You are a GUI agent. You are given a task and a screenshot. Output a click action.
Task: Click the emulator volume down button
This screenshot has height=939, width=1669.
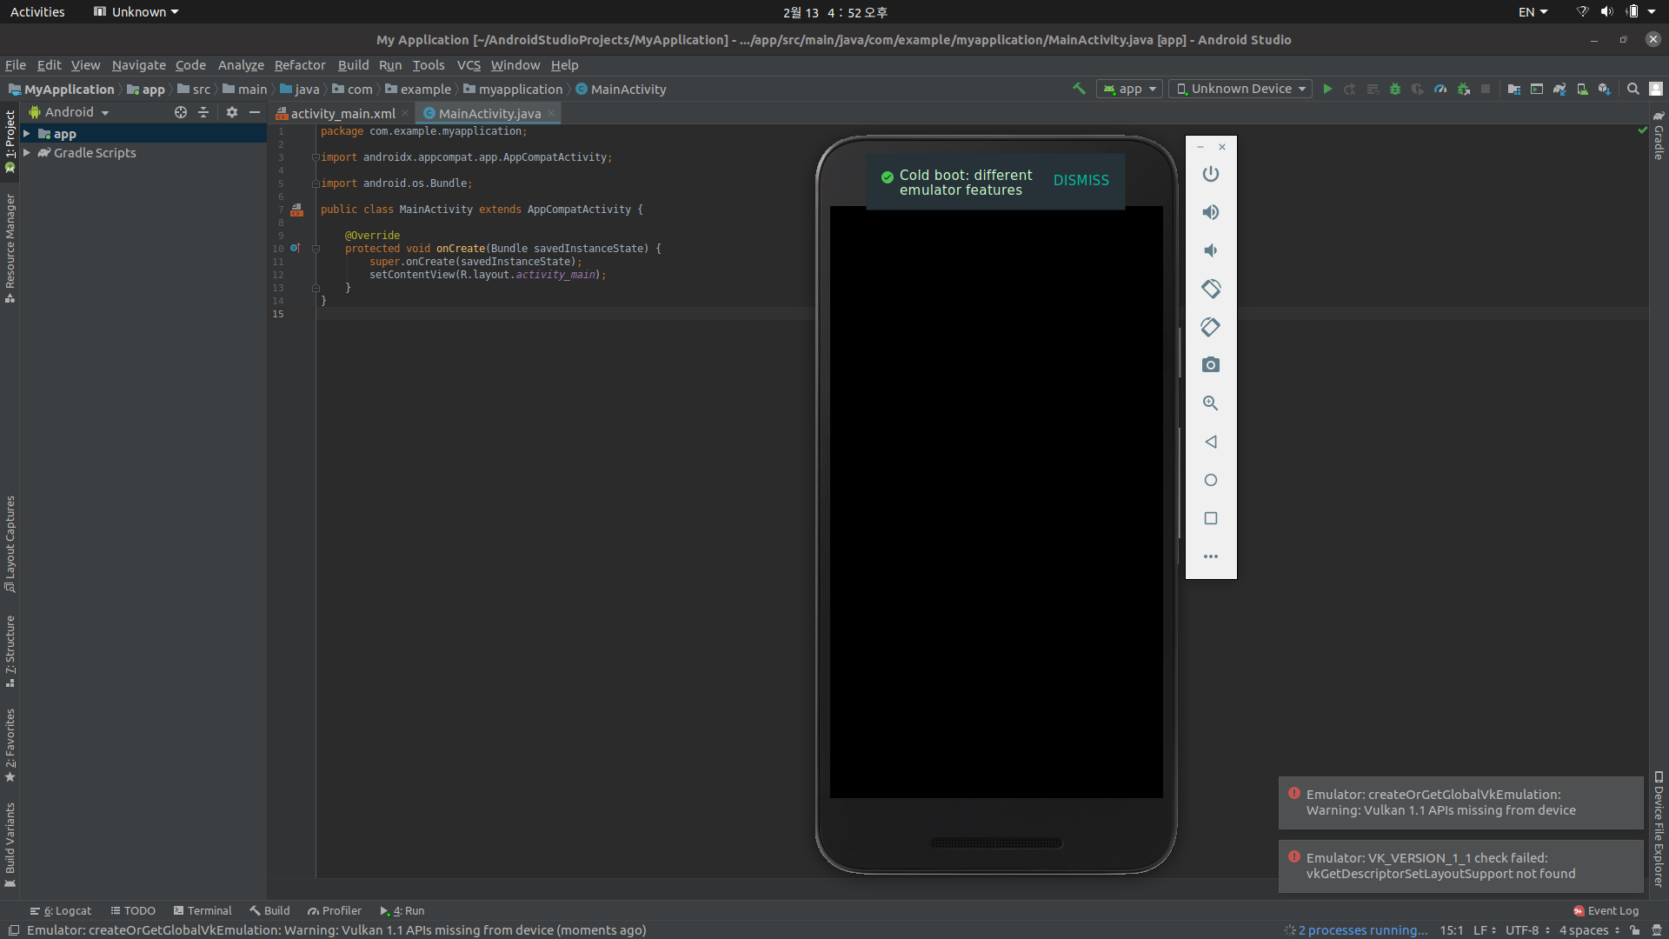pos(1211,250)
